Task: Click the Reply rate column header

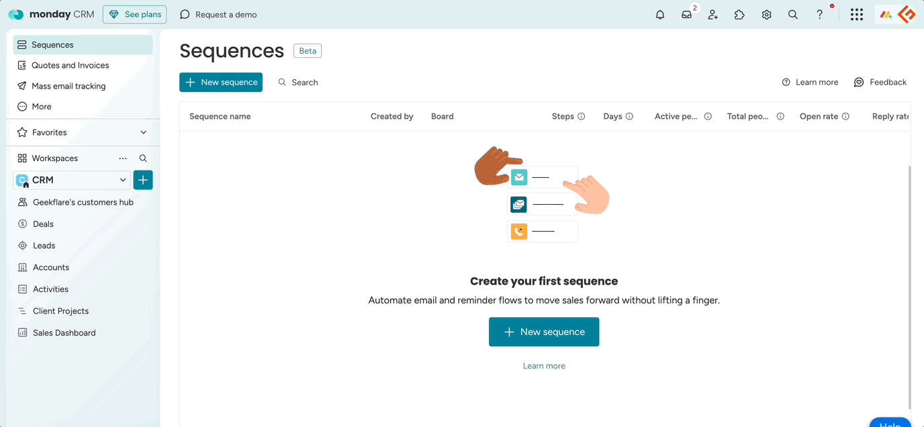Action: coord(890,116)
